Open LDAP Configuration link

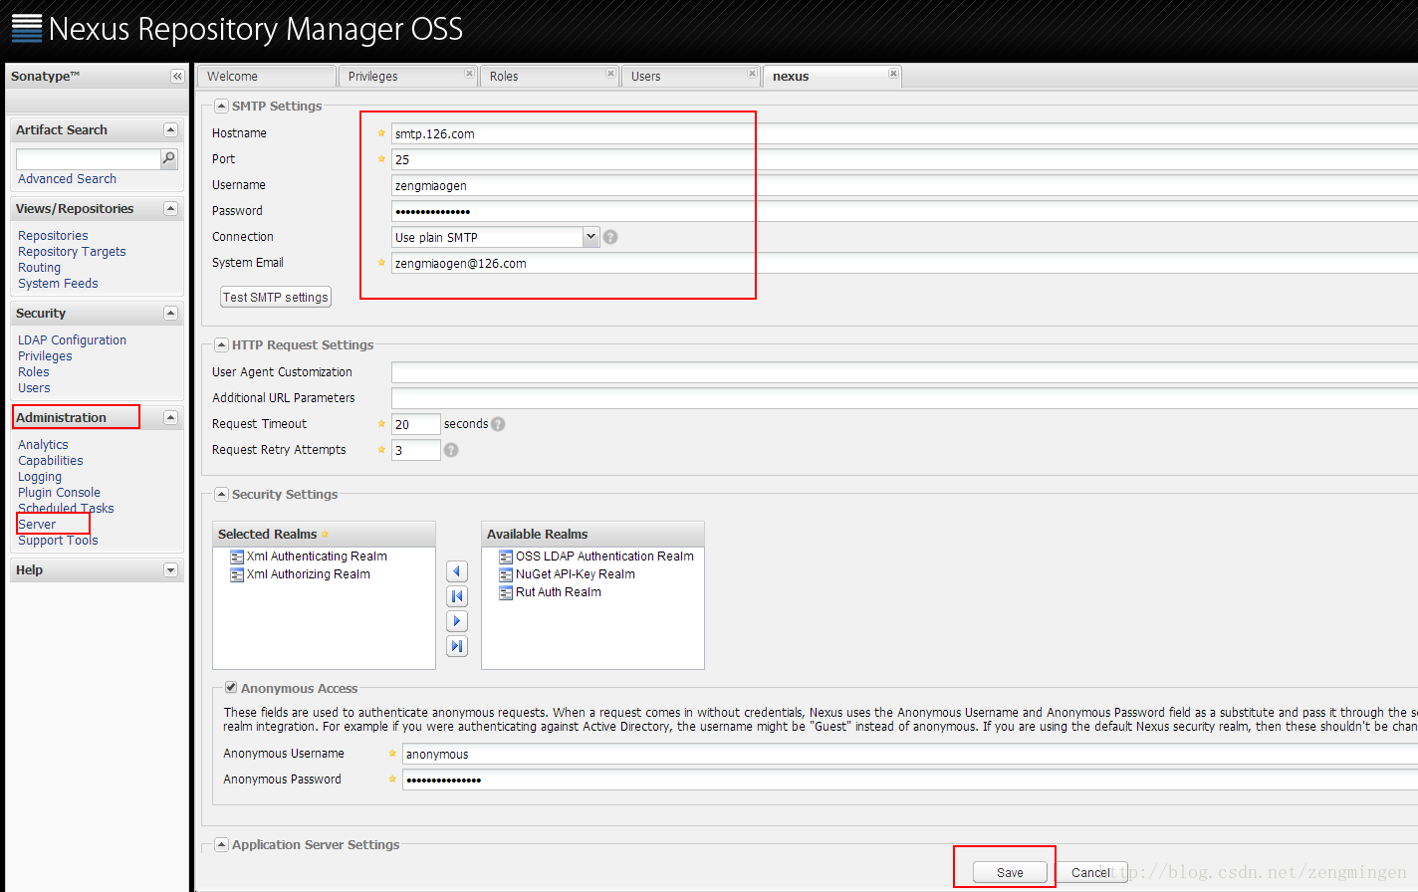[x=72, y=340]
